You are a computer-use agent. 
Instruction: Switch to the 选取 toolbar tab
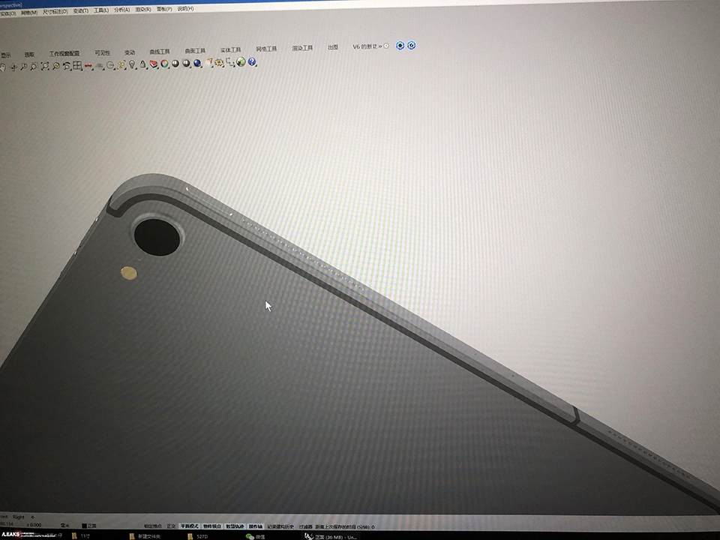(x=29, y=55)
